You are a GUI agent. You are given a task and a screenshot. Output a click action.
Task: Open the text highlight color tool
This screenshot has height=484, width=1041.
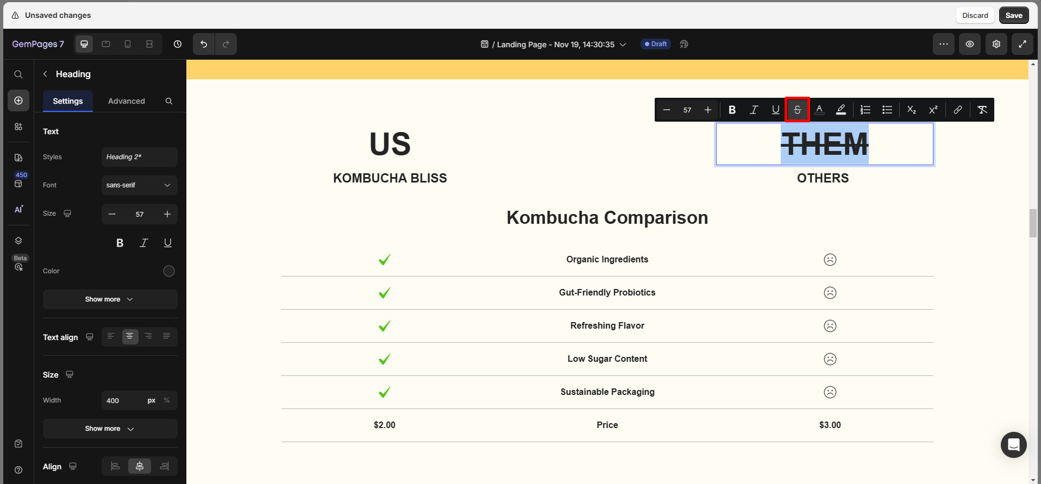[x=841, y=110]
